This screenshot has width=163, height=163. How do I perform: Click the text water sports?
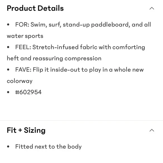[25, 36]
